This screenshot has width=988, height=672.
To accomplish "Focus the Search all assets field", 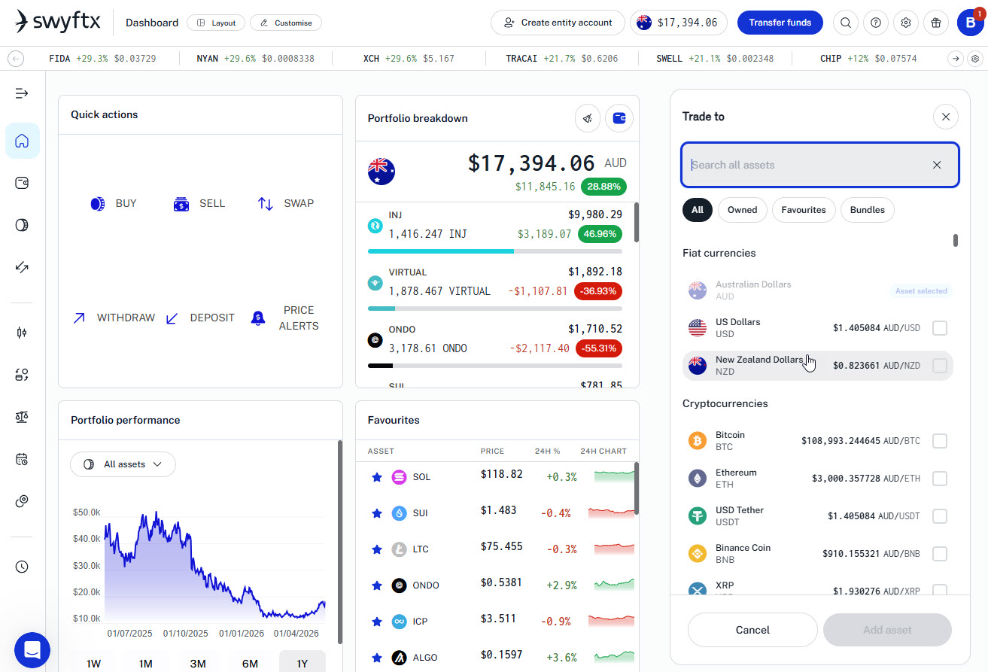I will pos(820,165).
